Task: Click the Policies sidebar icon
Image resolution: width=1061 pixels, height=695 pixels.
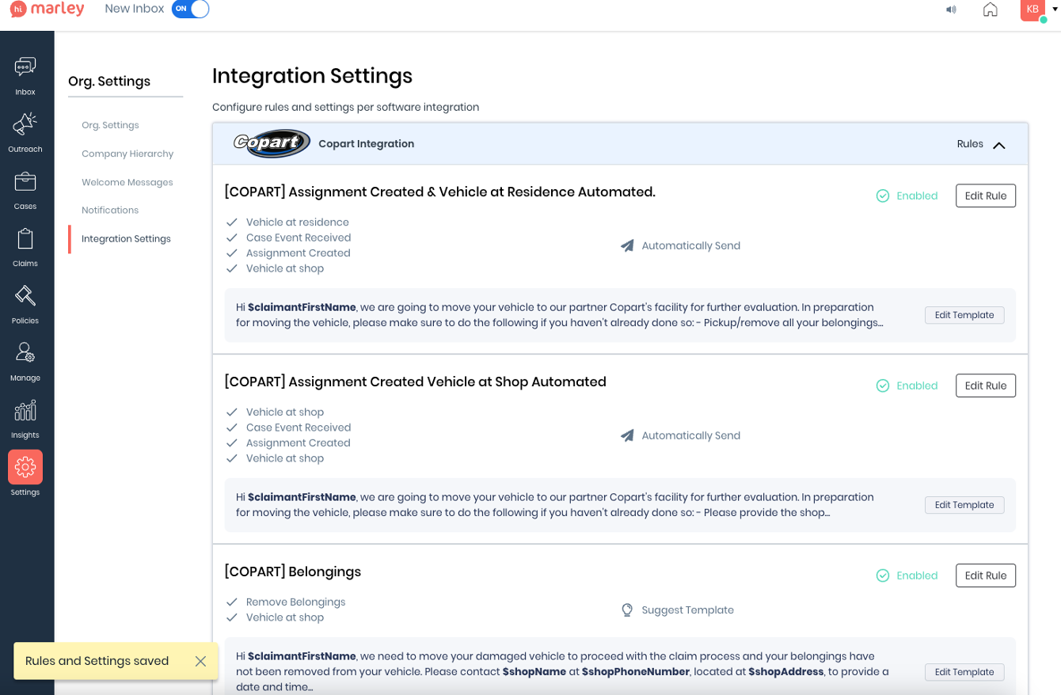Action: tap(25, 302)
